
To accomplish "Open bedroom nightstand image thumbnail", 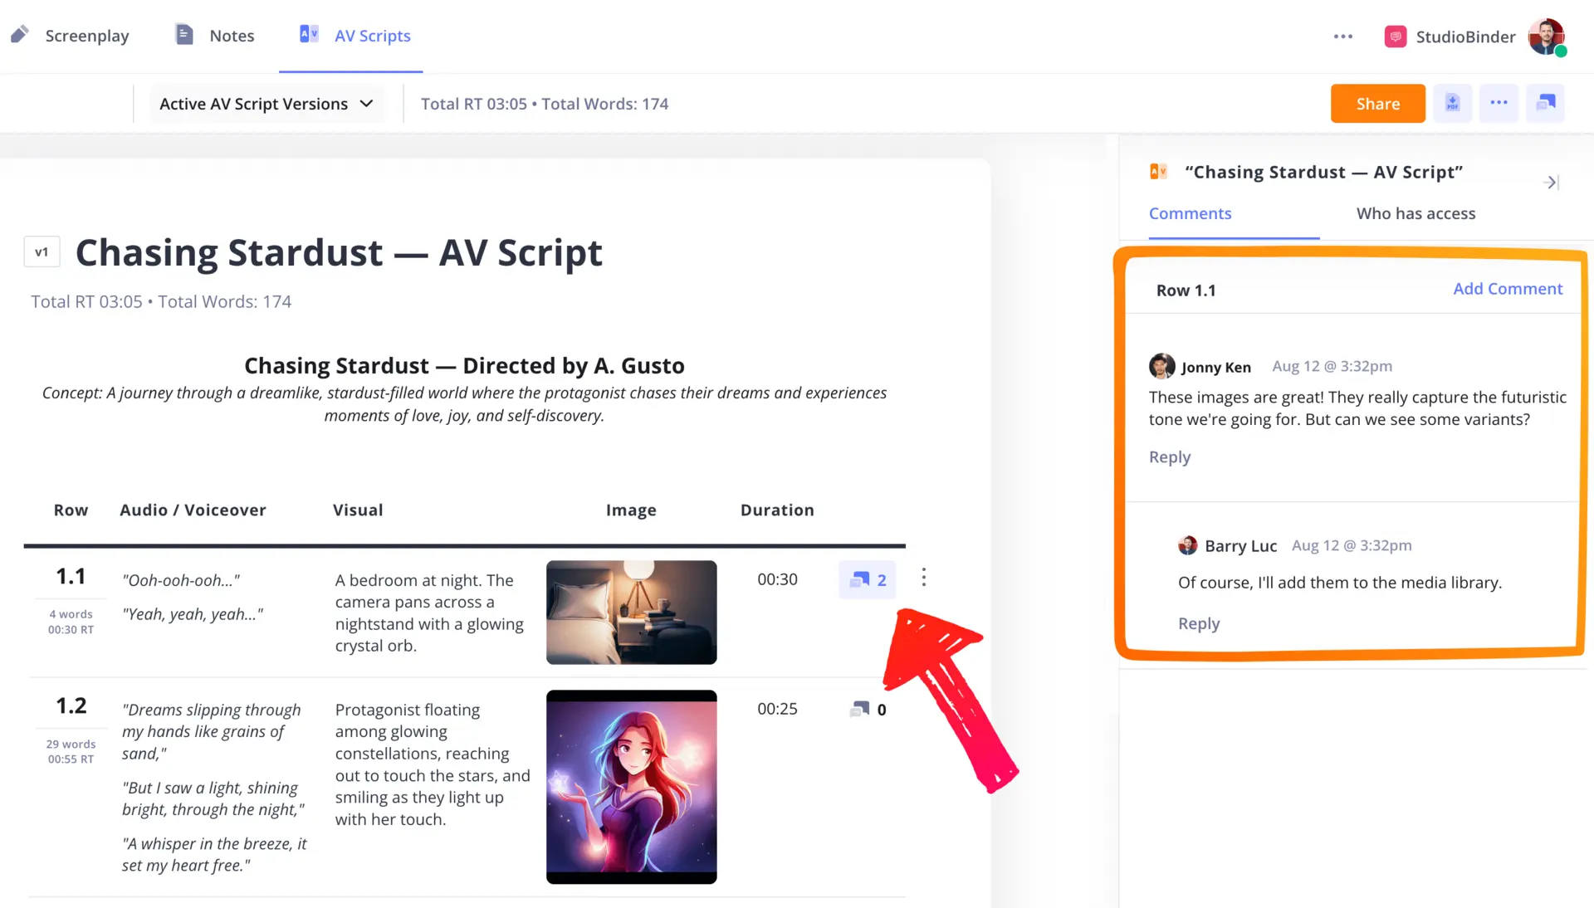I will click(x=632, y=613).
